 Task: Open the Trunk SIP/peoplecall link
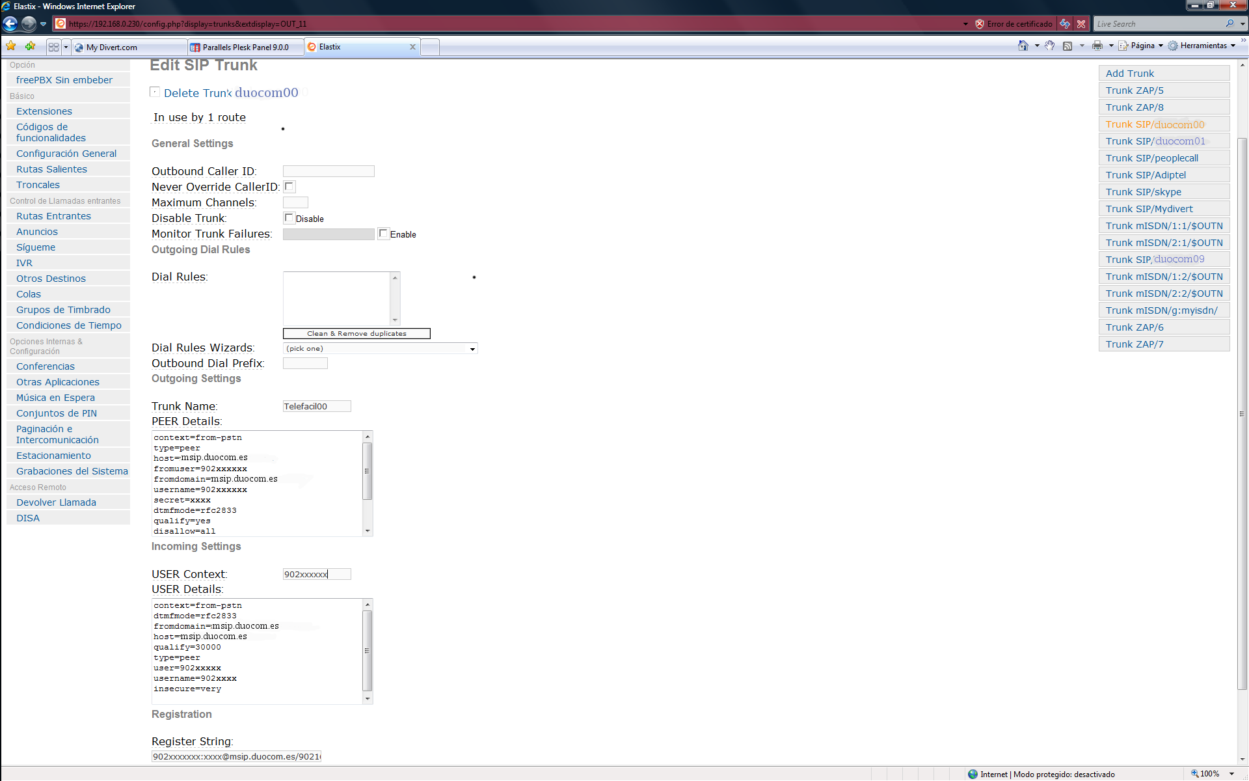1151,158
